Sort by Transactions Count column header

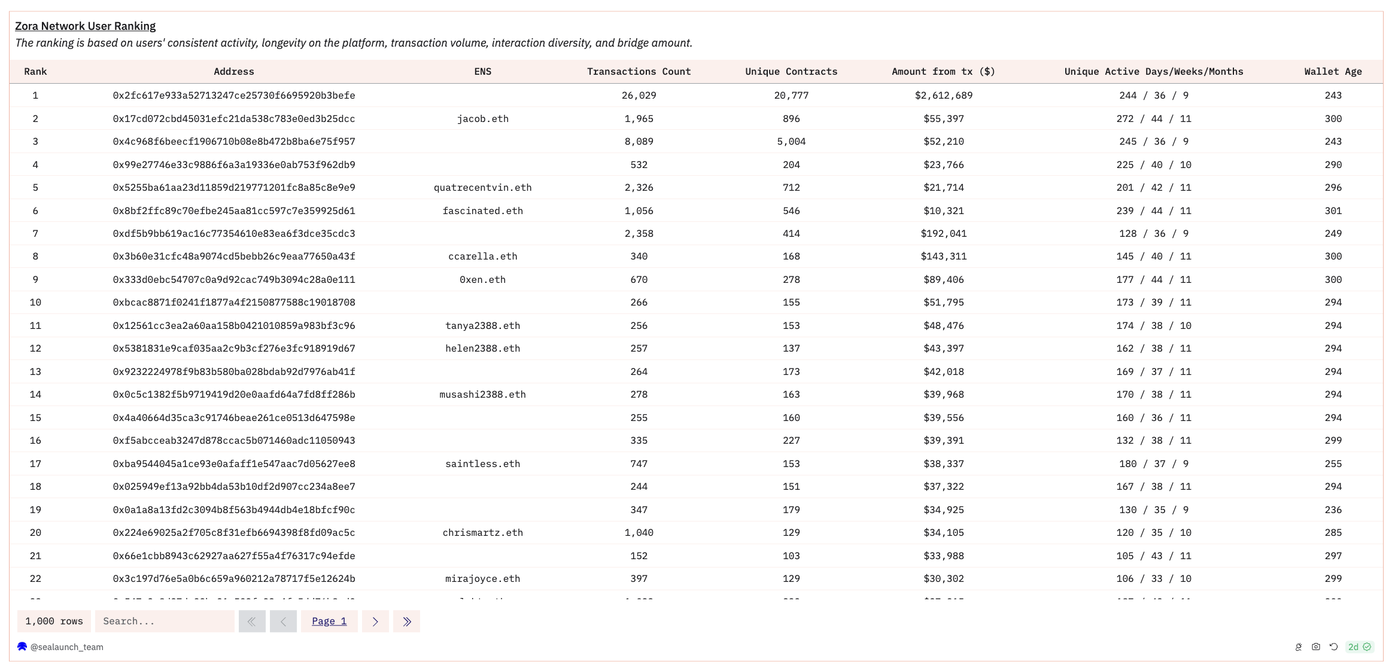click(639, 72)
